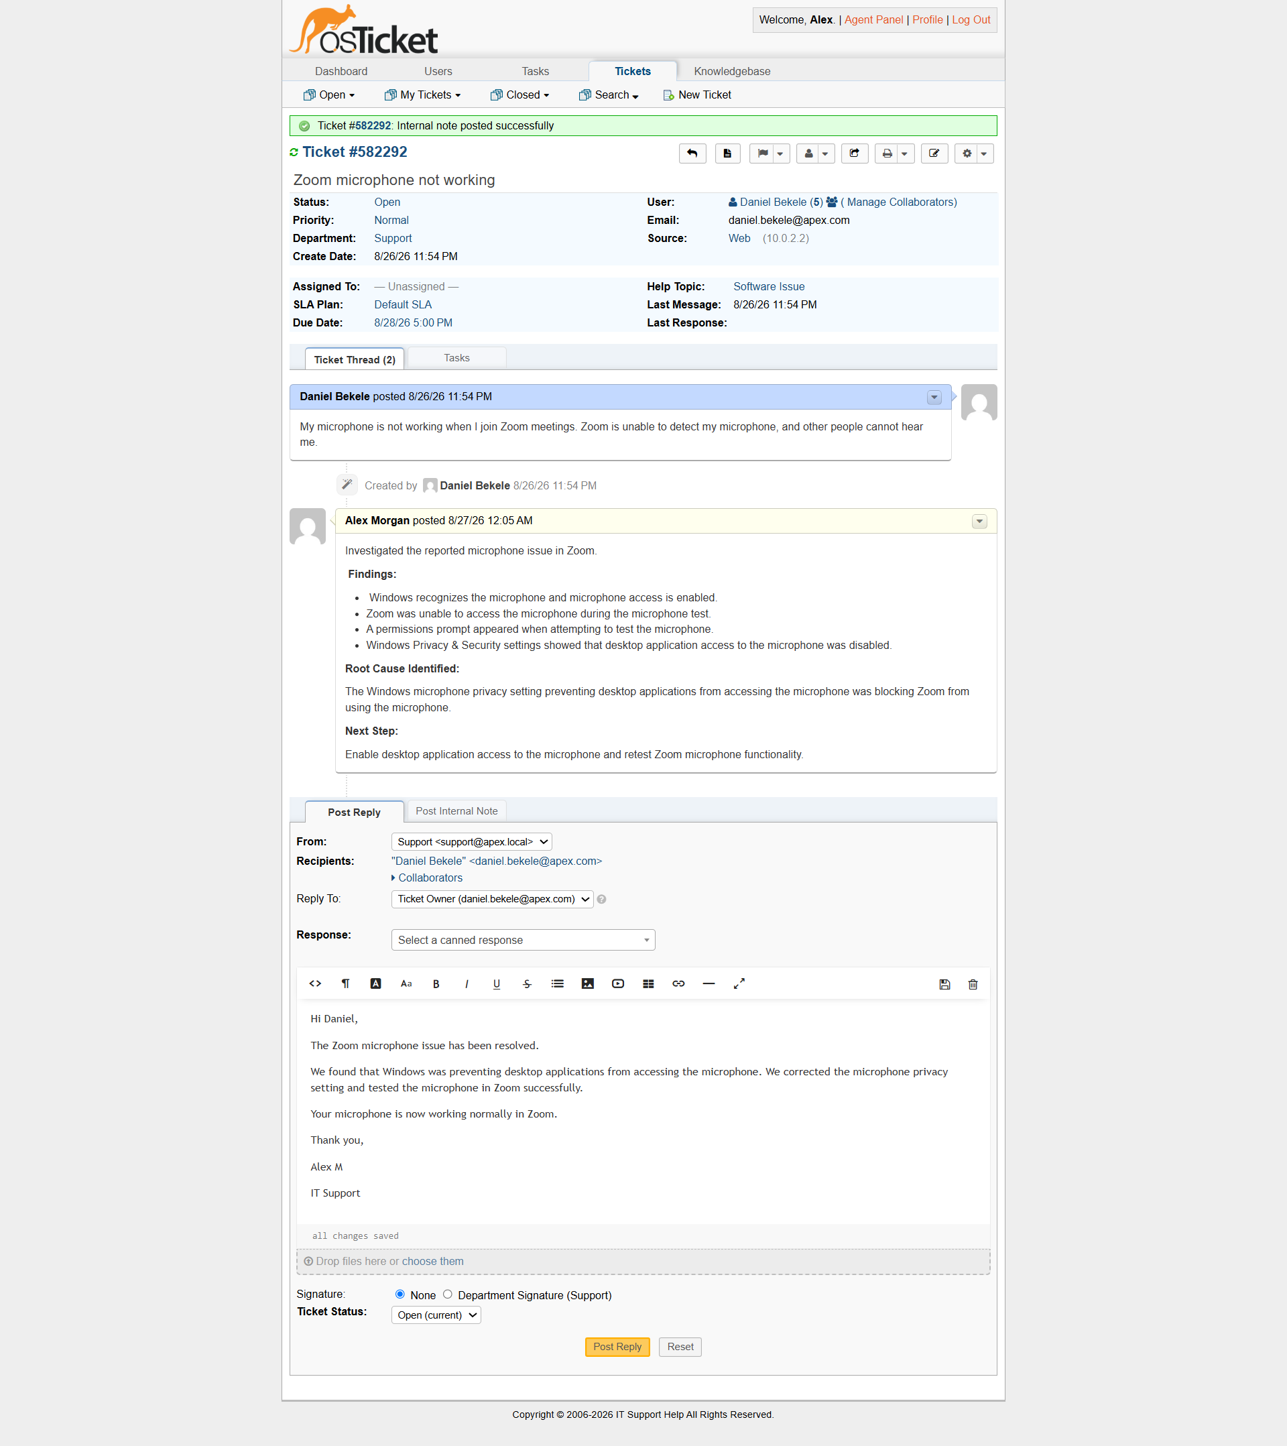
Task: Click choose them file upload link
Action: click(x=432, y=1261)
